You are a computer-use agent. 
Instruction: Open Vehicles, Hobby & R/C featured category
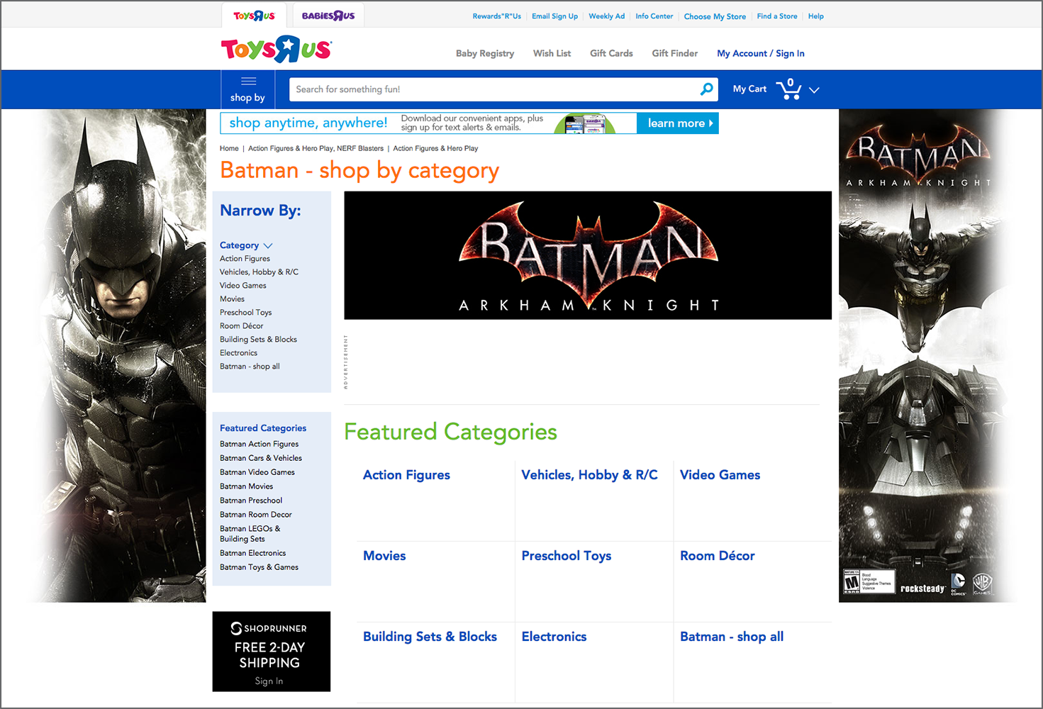[x=589, y=475]
